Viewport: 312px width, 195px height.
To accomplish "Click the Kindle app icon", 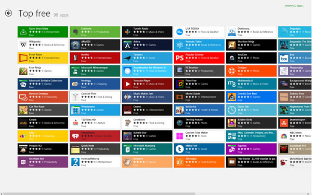I will 23,123.
